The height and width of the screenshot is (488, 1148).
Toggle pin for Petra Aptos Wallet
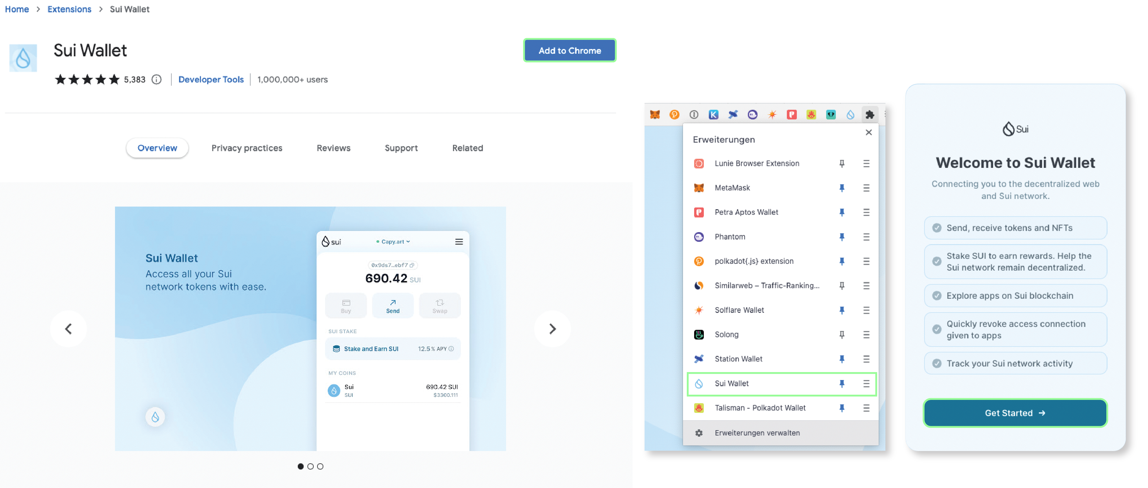(x=842, y=212)
